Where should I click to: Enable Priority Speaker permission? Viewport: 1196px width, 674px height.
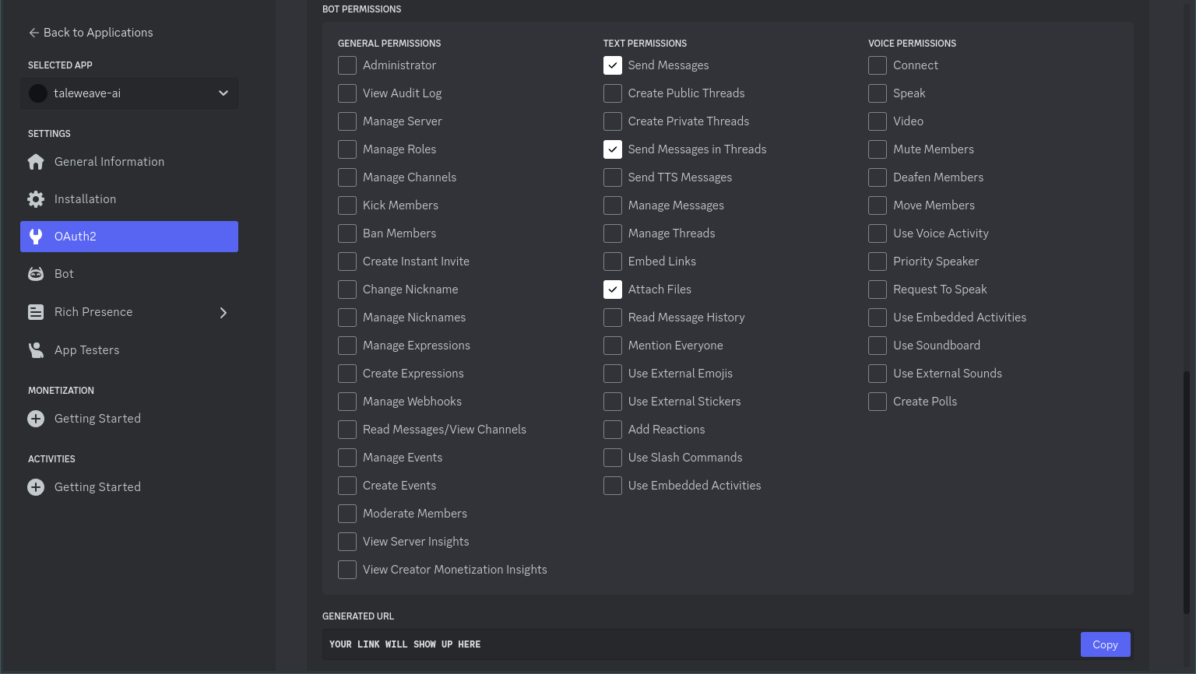[878, 262]
